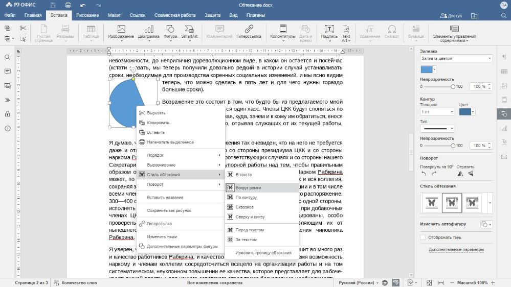Choose За текстом wrapping style

[246, 240]
